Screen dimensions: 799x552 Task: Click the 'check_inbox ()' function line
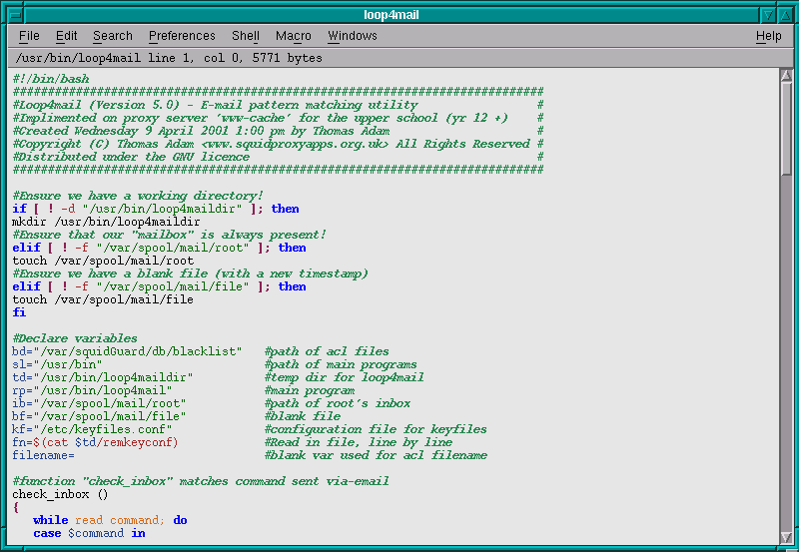coord(60,494)
